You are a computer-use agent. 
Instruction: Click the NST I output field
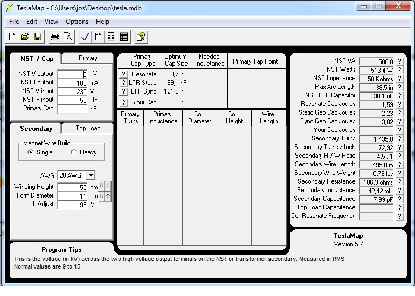[73, 83]
